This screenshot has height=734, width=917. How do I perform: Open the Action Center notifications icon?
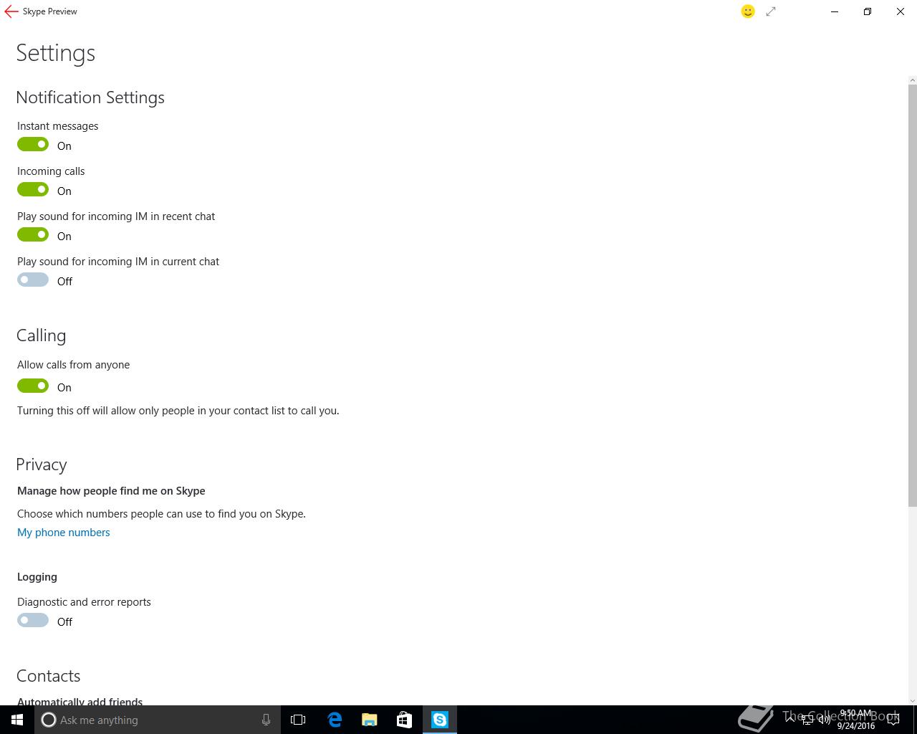click(x=893, y=720)
